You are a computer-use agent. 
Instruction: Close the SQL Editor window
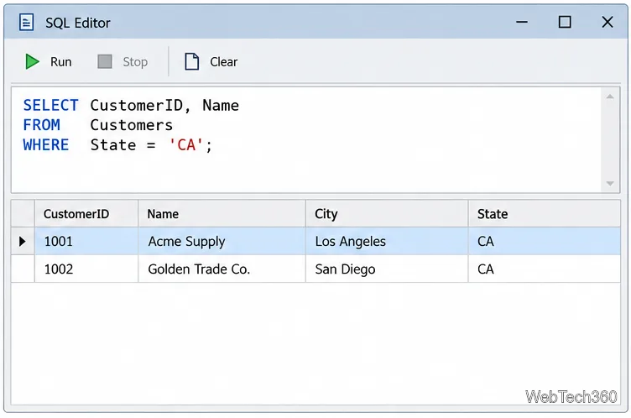tap(608, 22)
